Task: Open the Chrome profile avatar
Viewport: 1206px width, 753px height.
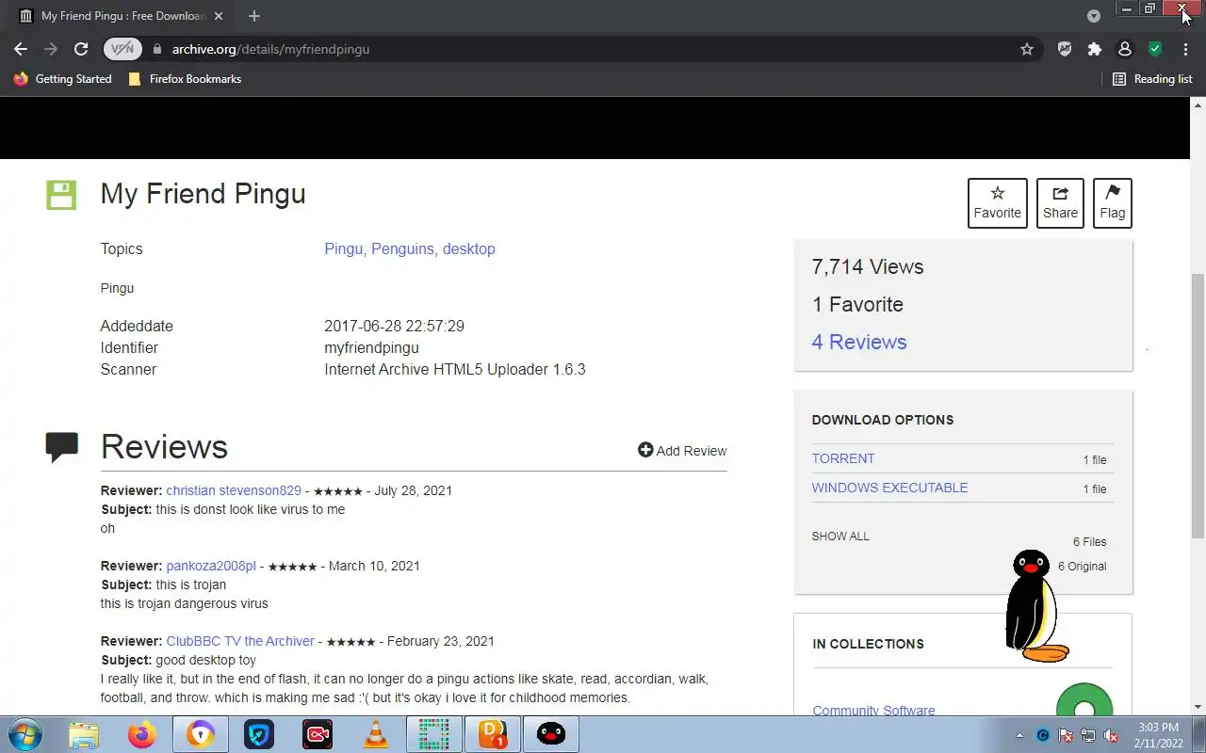Action: [1124, 49]
